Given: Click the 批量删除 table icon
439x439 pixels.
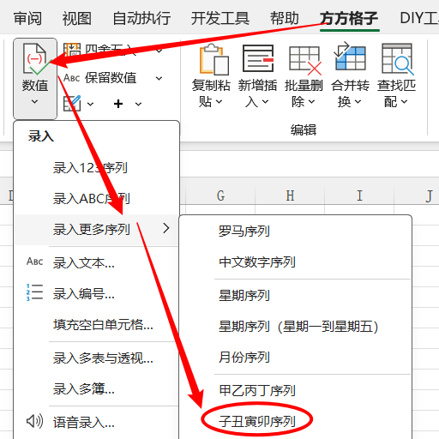Looking at the screenshot, I should point(305,60).
